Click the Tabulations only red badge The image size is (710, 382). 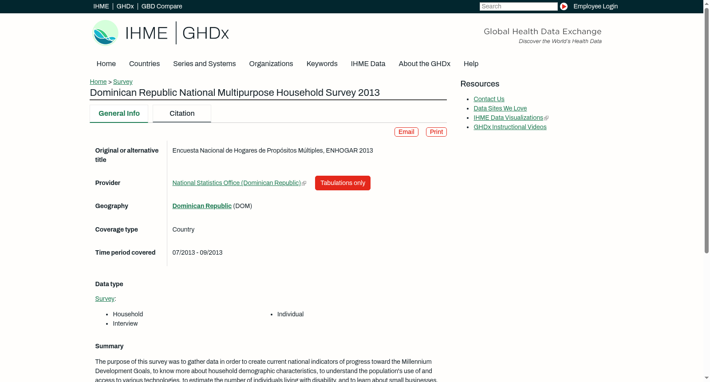343,183
